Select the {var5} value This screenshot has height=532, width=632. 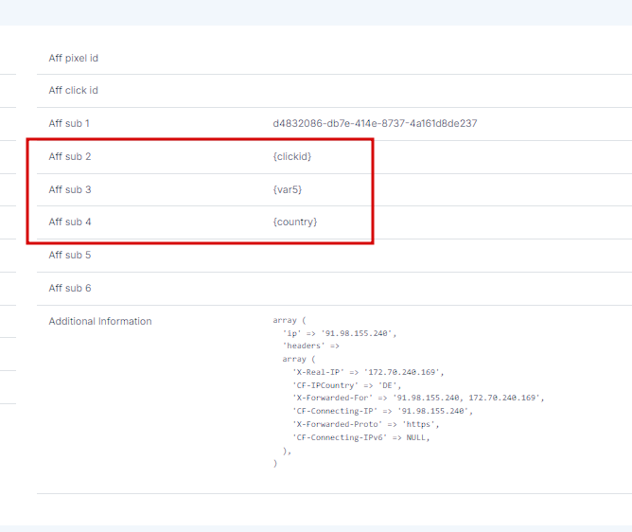[x=288, y=189]
